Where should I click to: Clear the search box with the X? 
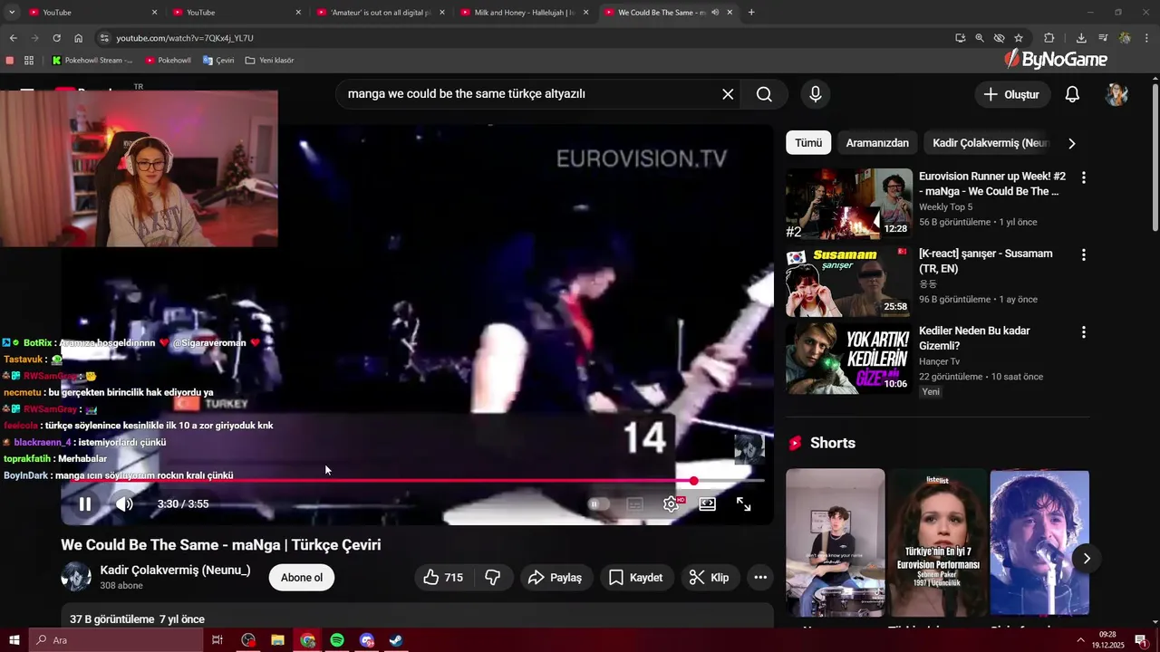[x=728, y=94]
